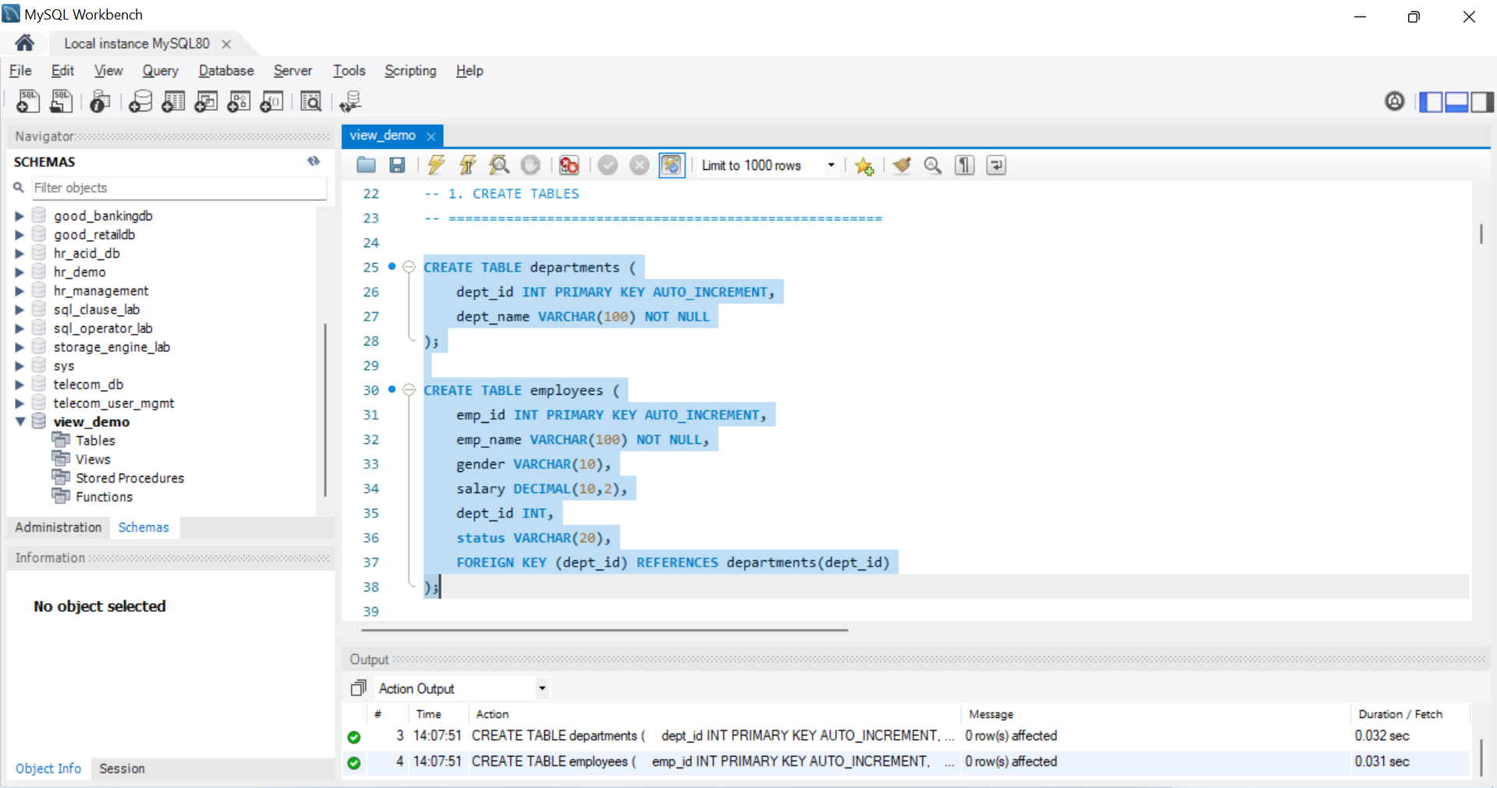
Task: Click the Filter objects search field
Action: pyautogui.click(x=179, y=188)
